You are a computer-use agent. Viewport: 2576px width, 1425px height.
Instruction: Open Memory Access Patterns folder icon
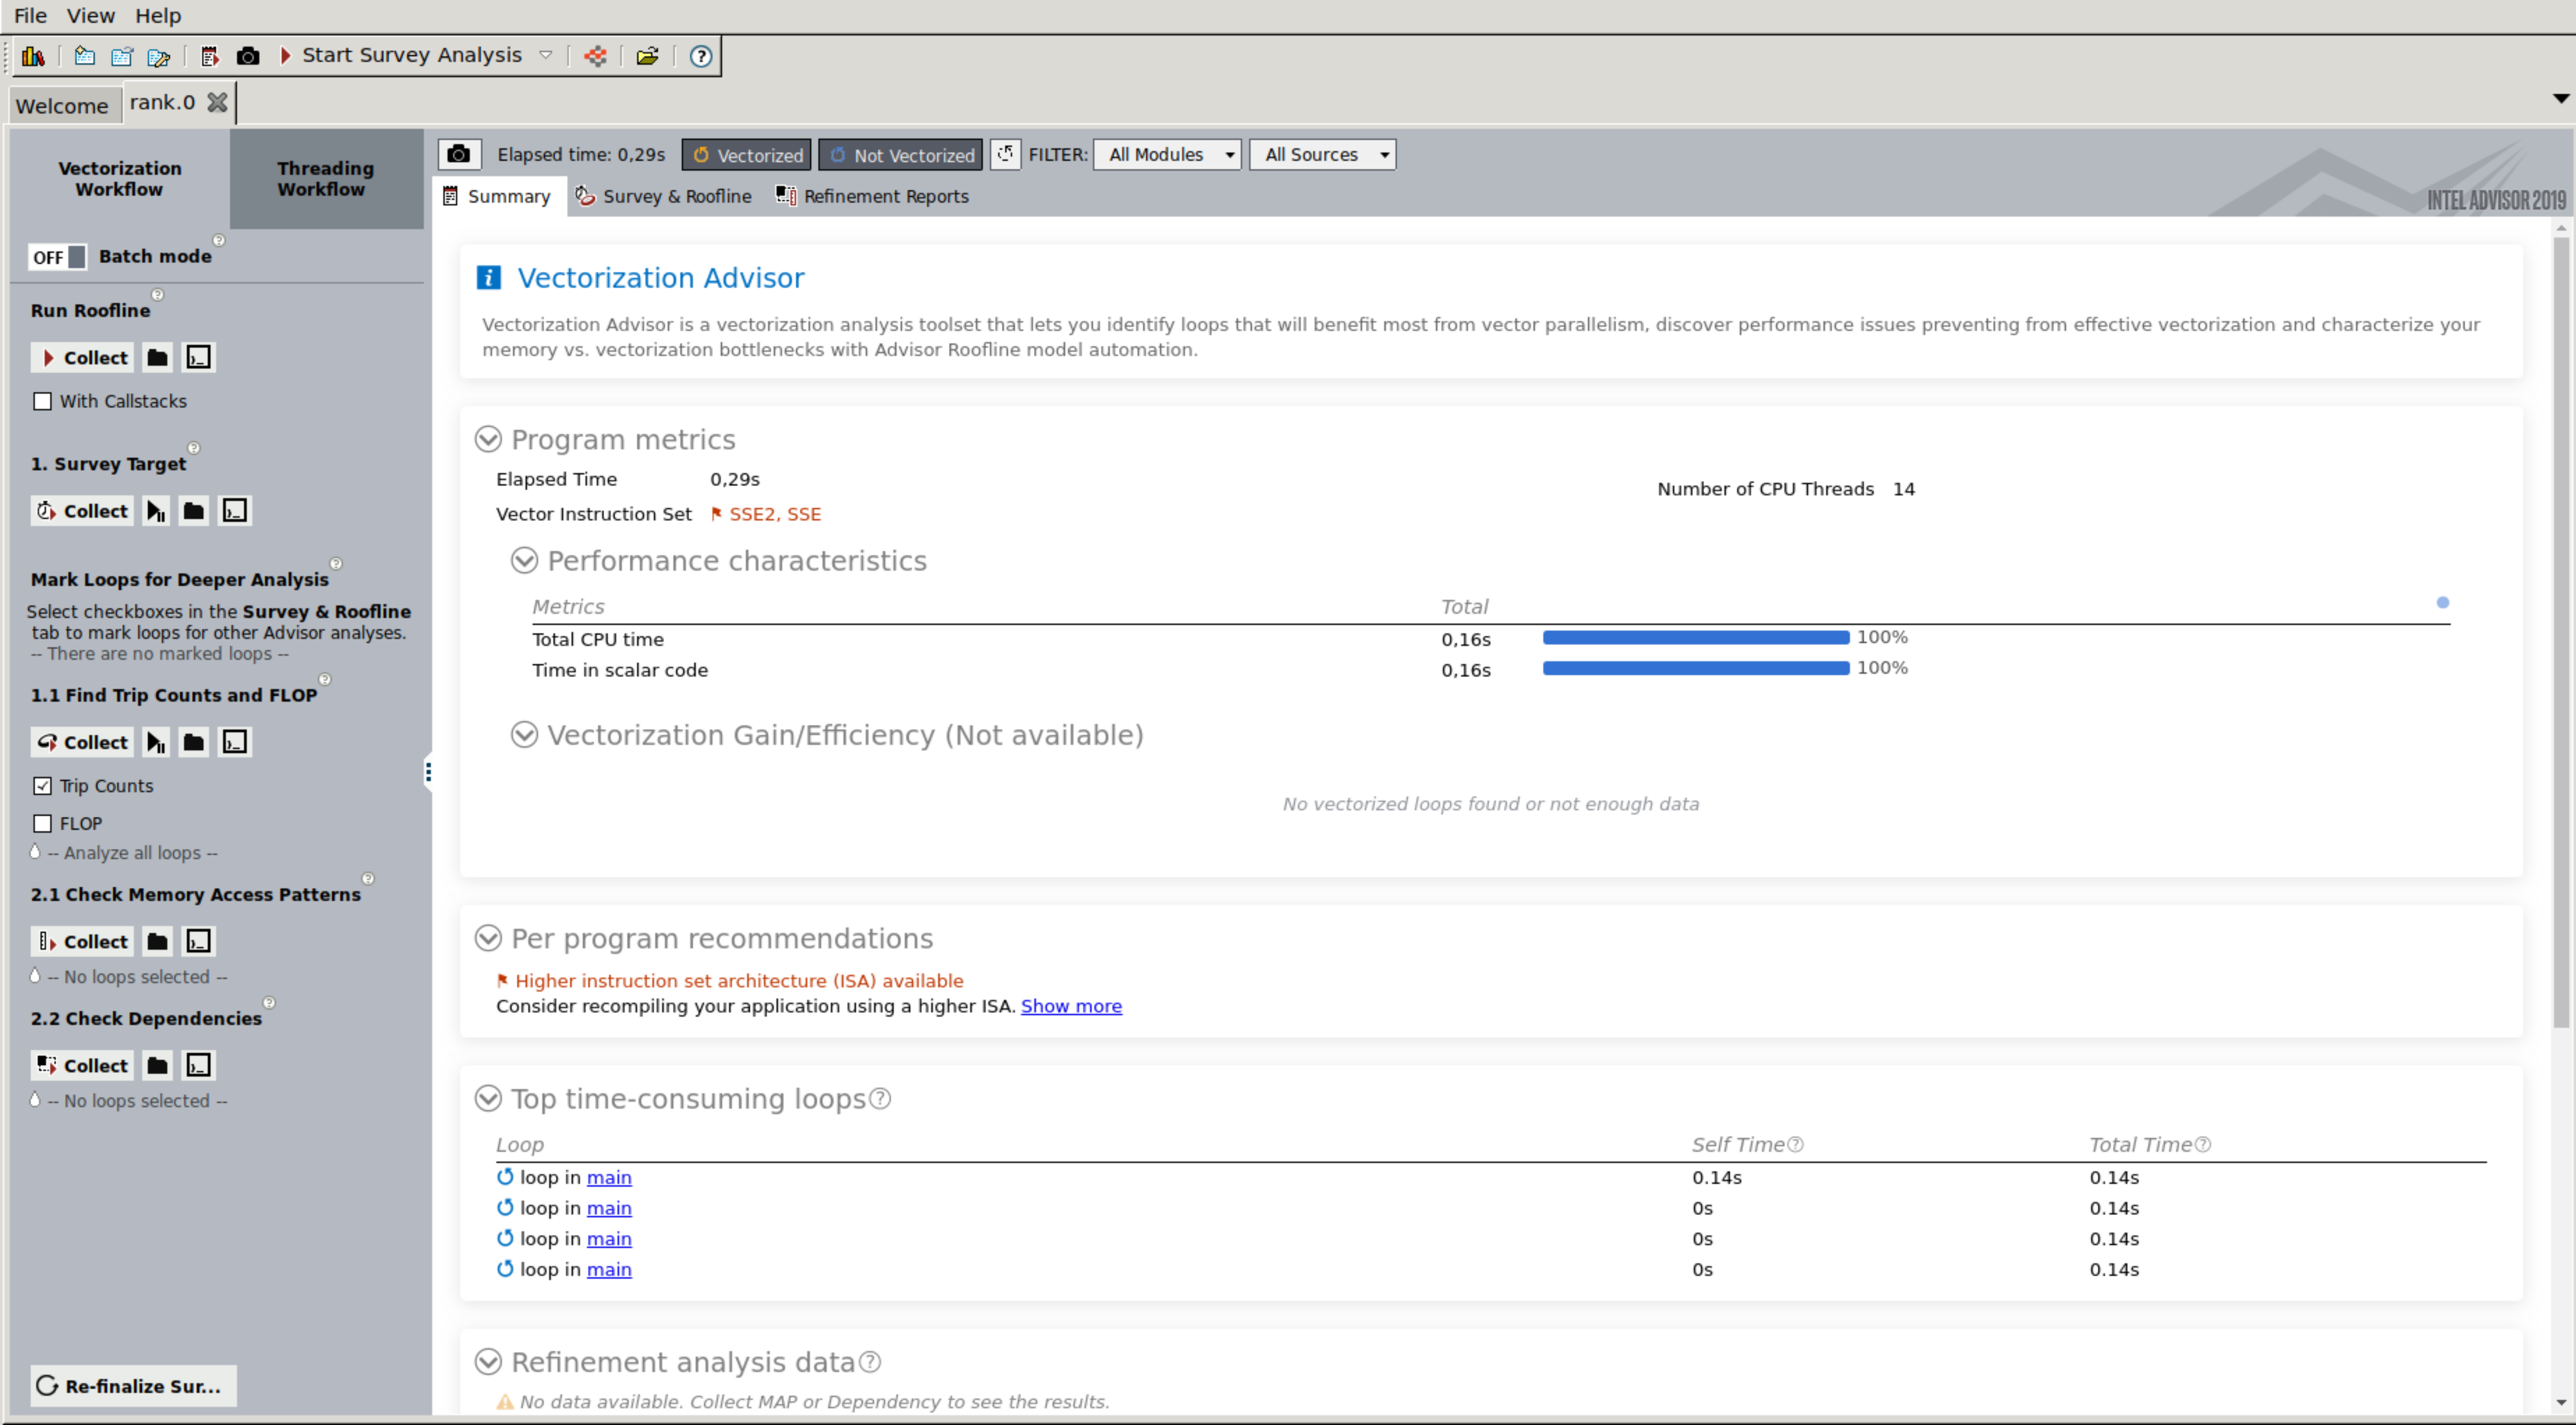[x=157, y=941]
